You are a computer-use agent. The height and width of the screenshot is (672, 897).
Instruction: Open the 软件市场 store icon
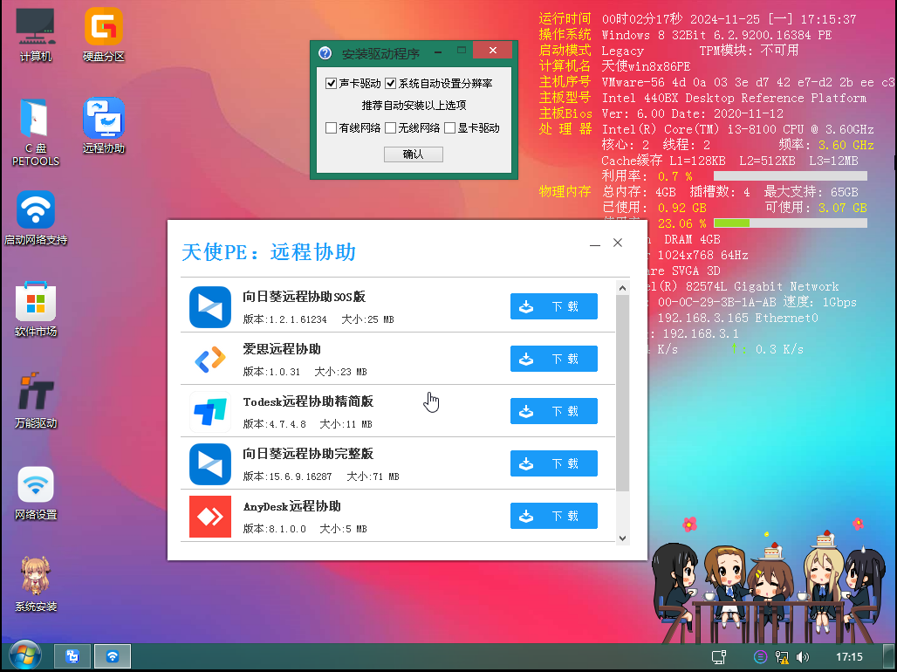pyautogui.click(x=36, y=309)
